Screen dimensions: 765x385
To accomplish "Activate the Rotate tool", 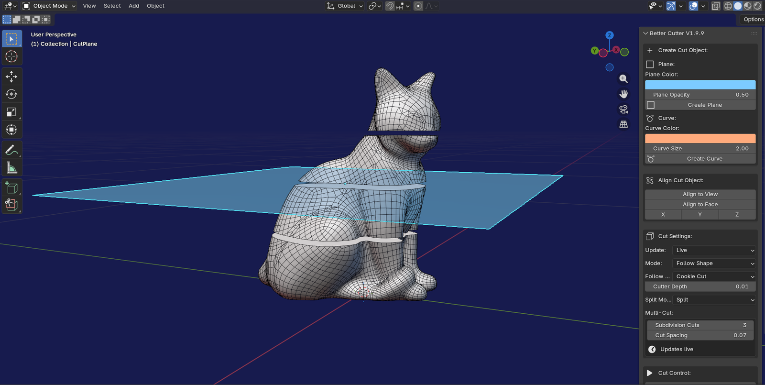I will [x=11, y=94].
